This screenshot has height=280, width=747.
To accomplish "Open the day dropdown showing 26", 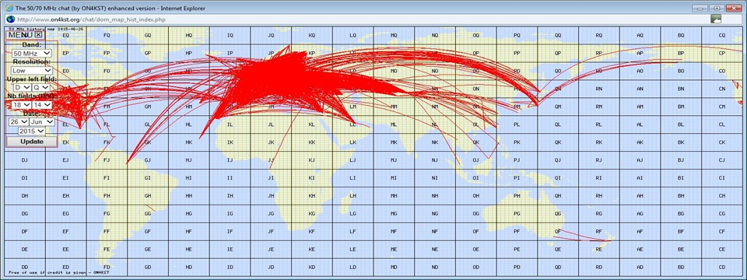I will point(19,122).
